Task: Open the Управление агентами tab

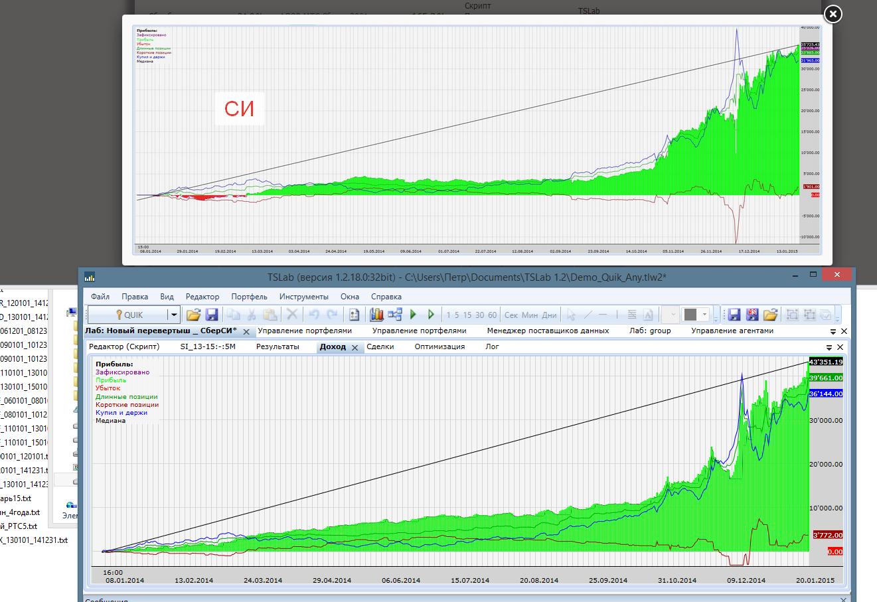Action: [x=732, y=331]
